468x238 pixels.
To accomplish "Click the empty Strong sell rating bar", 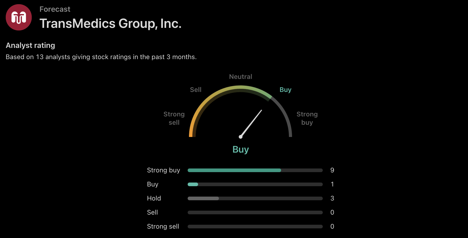I will [x=255, y=227].
